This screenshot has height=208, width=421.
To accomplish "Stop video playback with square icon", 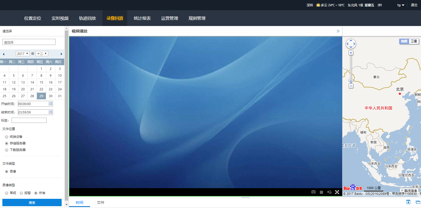I will 321,192.
